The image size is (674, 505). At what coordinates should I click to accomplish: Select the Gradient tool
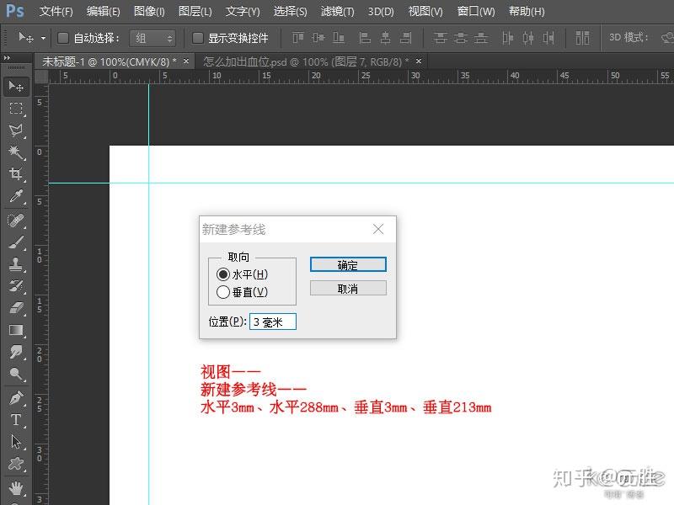coord(14,330)
